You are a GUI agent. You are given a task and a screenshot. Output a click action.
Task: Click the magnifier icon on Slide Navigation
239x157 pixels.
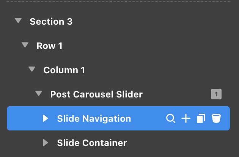click(x=171, y=119)
